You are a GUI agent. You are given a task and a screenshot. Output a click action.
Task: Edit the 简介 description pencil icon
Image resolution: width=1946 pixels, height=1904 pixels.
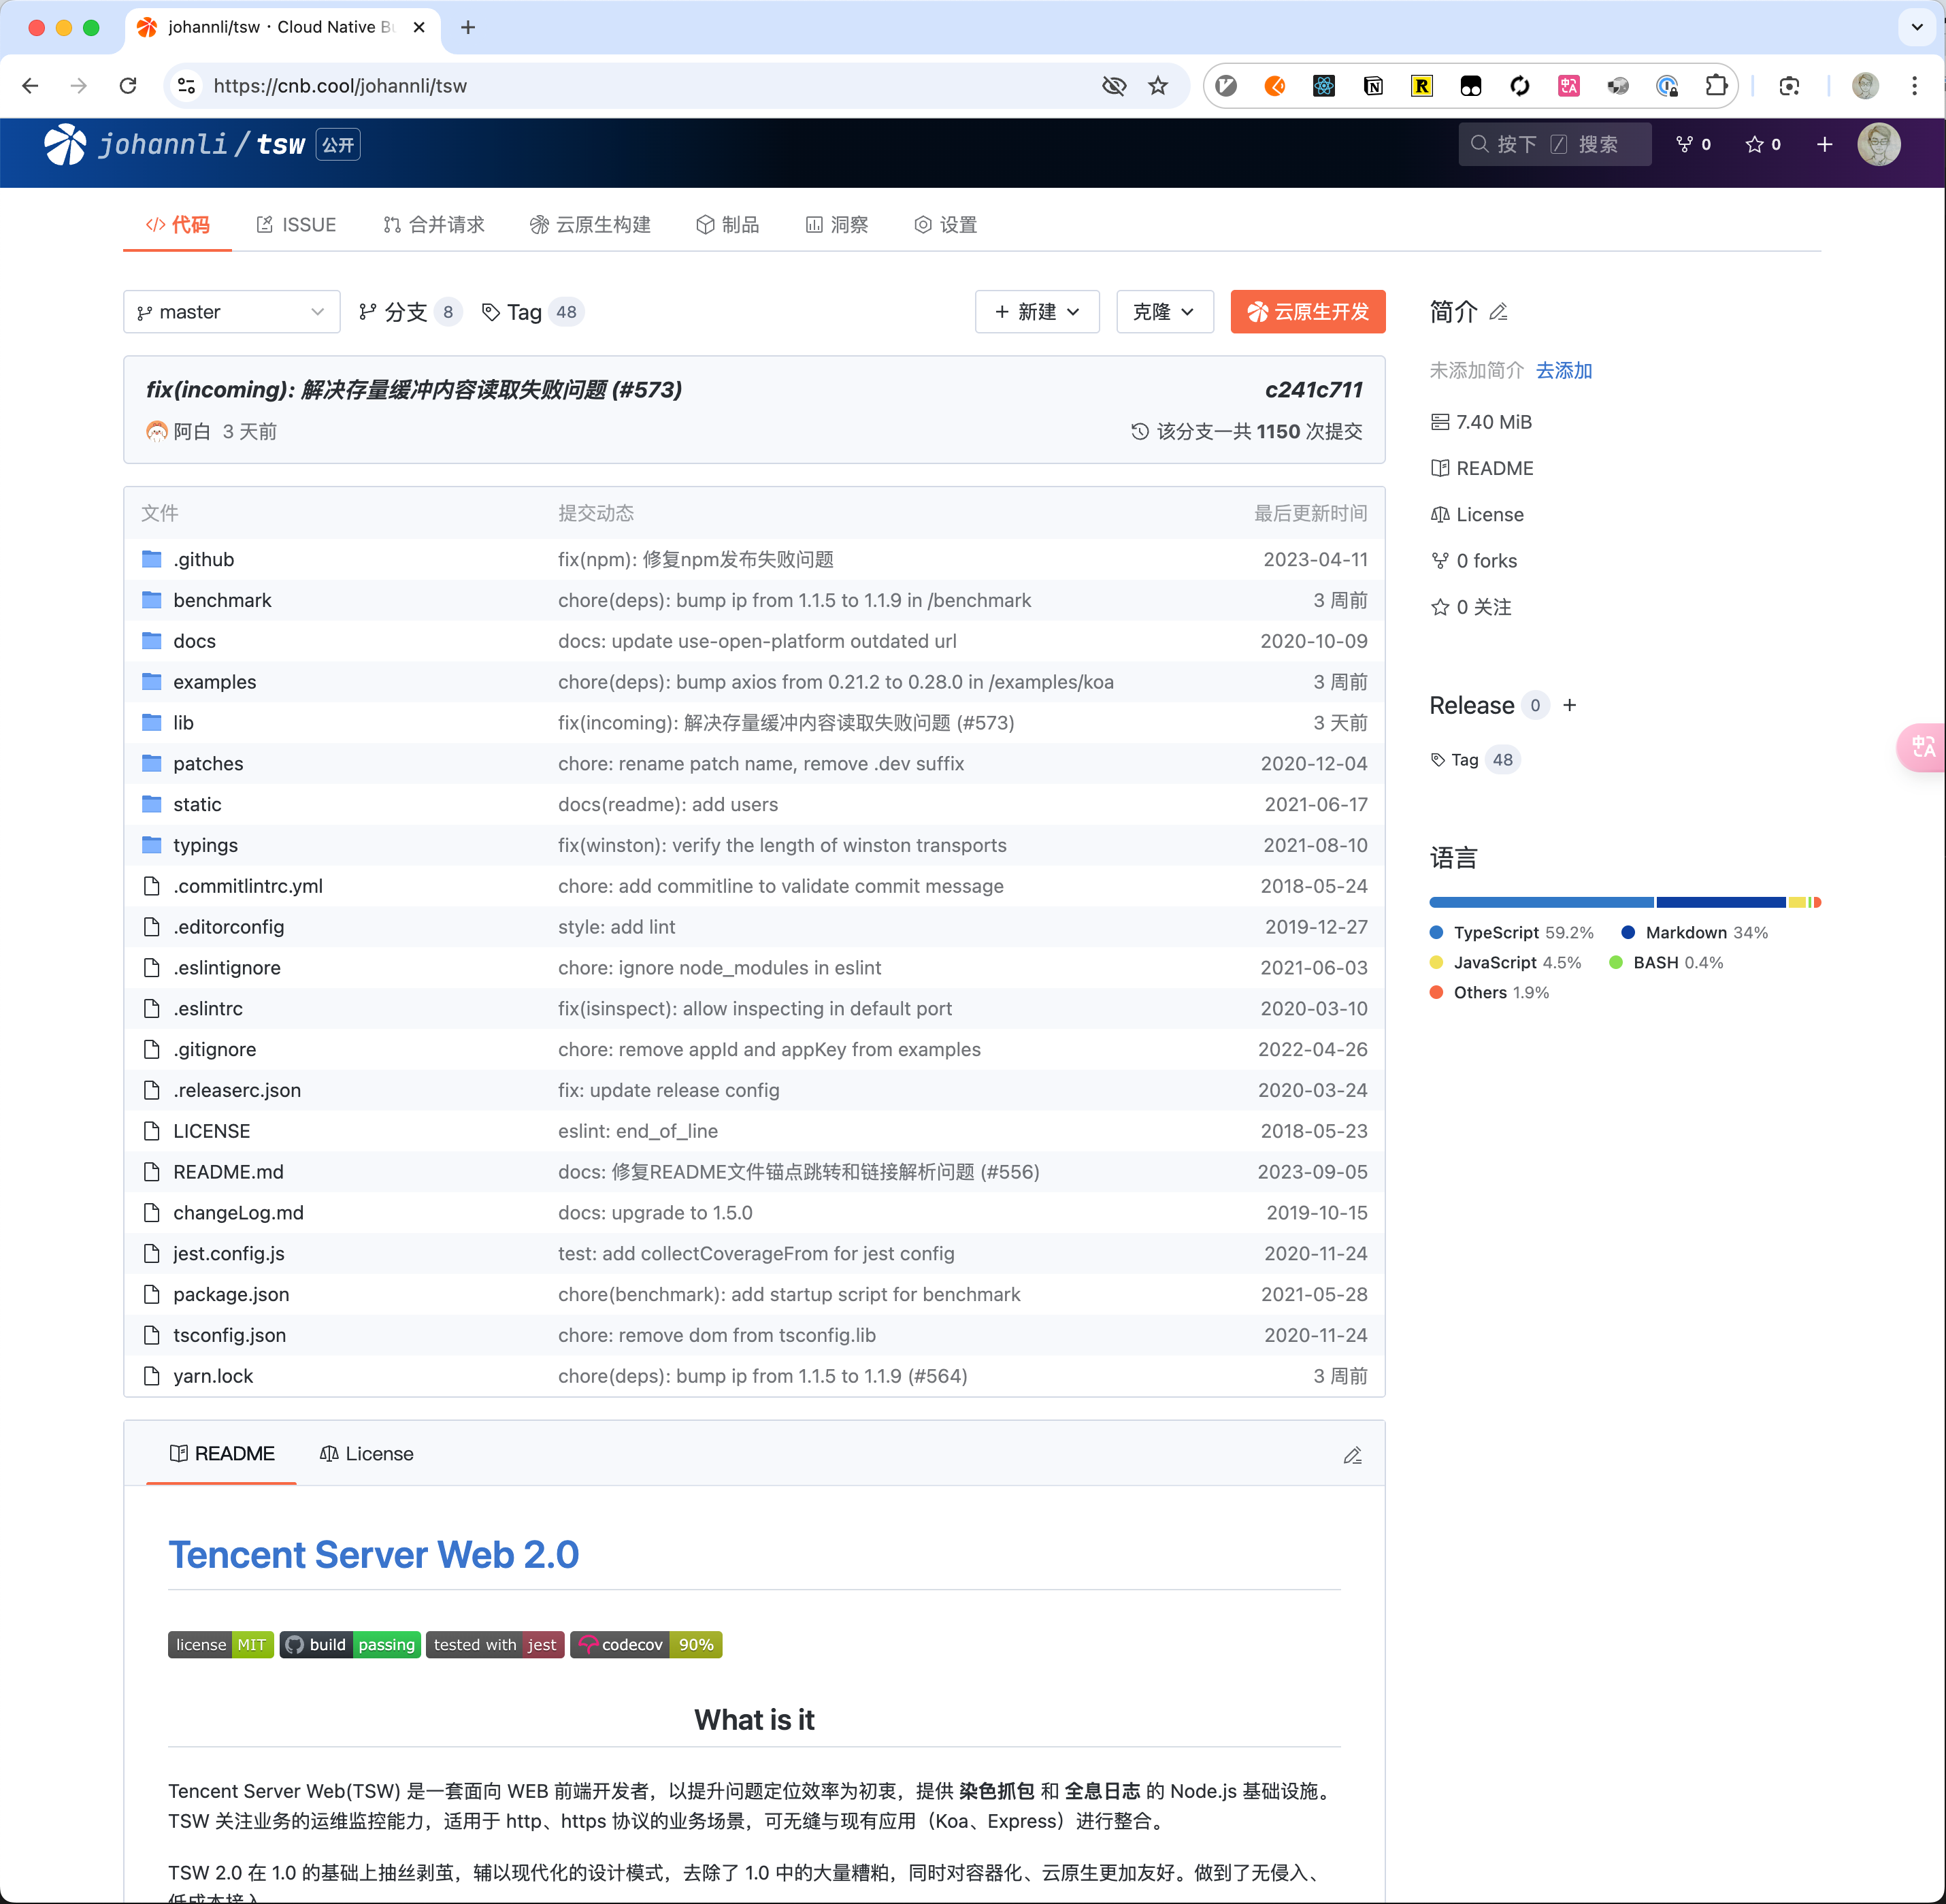pos(1498,312)
